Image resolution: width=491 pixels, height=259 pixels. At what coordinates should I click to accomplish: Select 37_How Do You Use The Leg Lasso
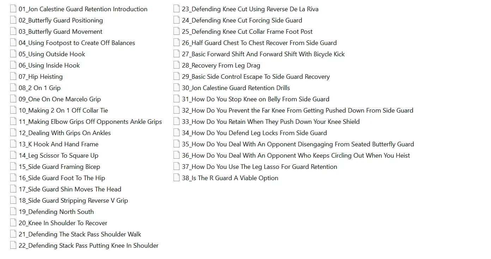point(259,167)
